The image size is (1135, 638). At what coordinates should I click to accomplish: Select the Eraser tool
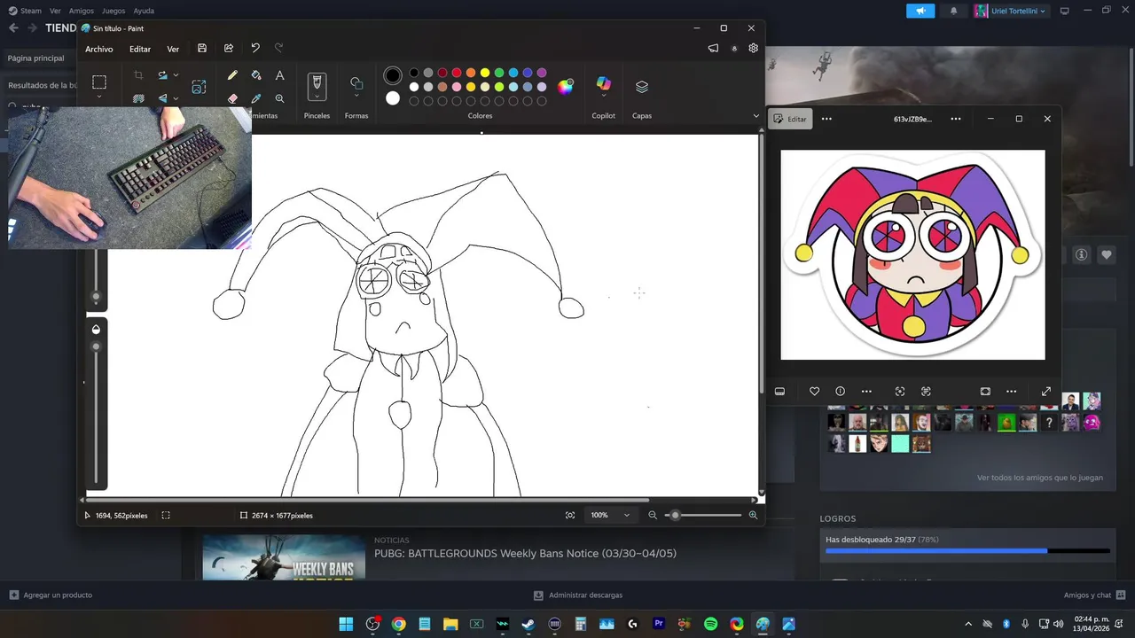coord(232,98)
